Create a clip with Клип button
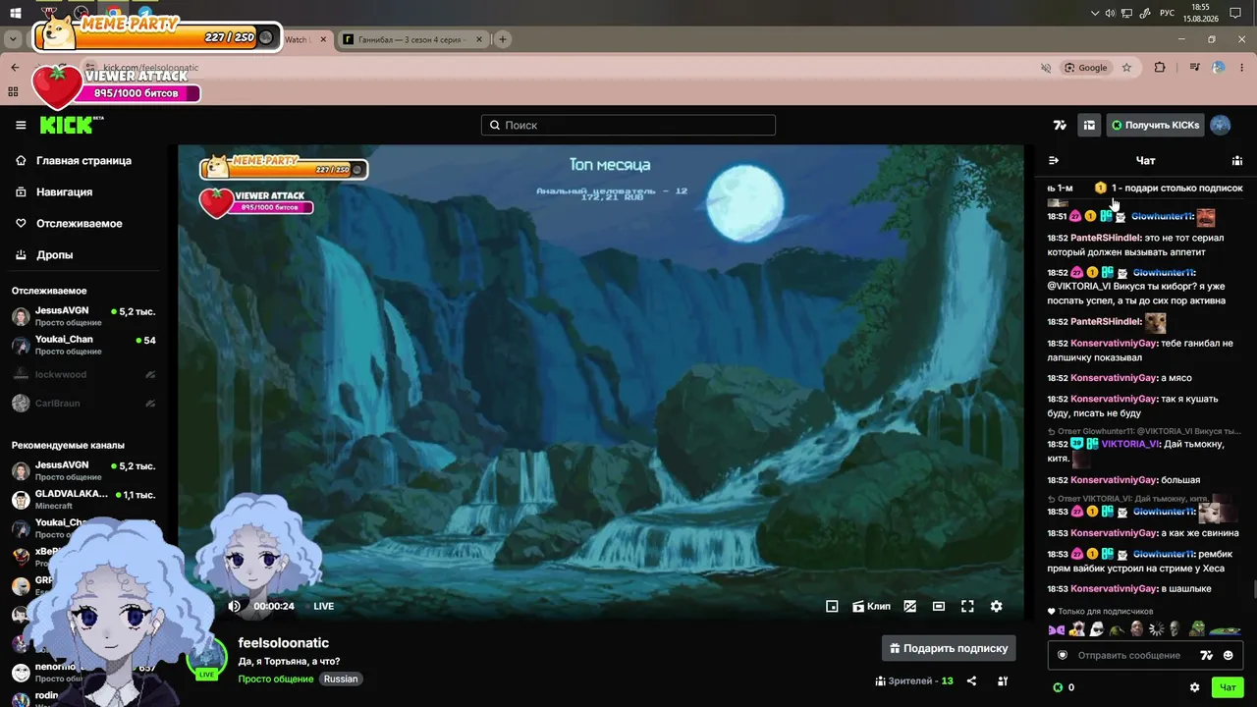1257x707 pixels. (871, 606)
